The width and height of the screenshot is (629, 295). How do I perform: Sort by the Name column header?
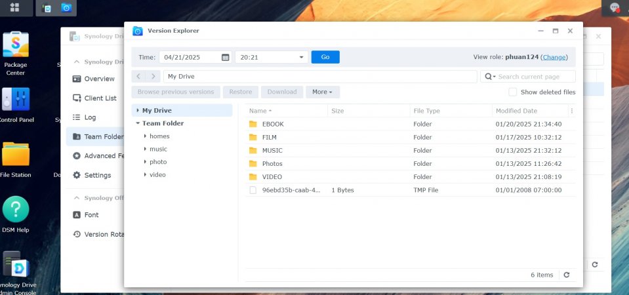(x=287, y=111)
